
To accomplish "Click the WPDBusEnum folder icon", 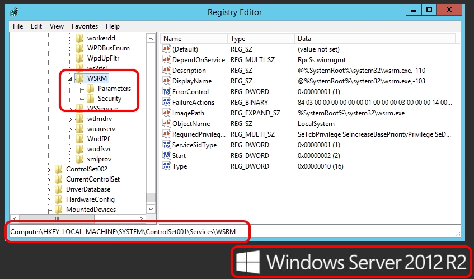I will tap(79, 48).
